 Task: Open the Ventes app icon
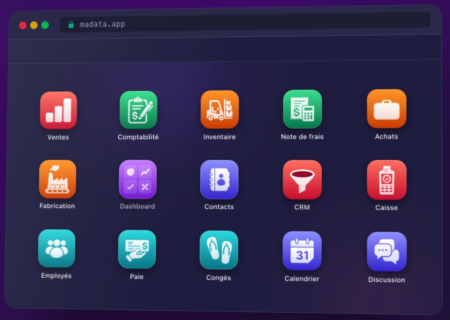point(58,110)
